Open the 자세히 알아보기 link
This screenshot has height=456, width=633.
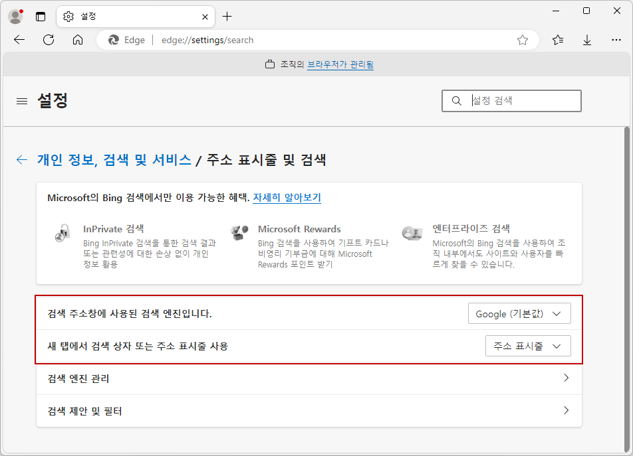pyautogui.click(x=287, y=198)
